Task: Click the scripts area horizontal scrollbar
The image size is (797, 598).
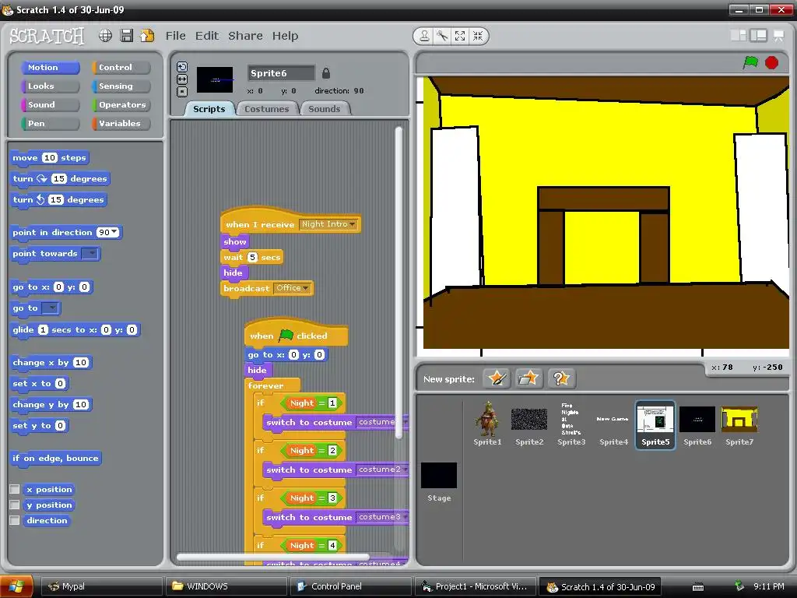Action: (273, 557)
